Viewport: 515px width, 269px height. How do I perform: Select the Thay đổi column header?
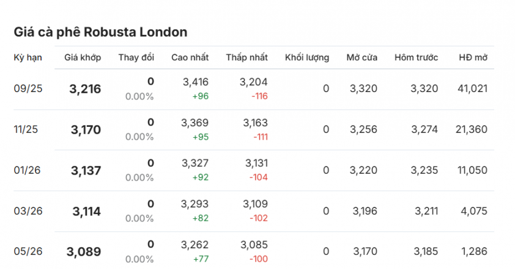[136, 58]
